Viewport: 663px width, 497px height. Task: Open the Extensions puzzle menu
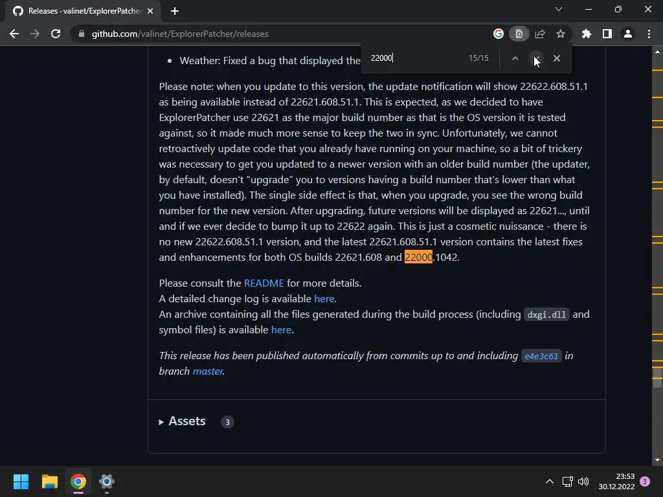click(x=587, y=34)
